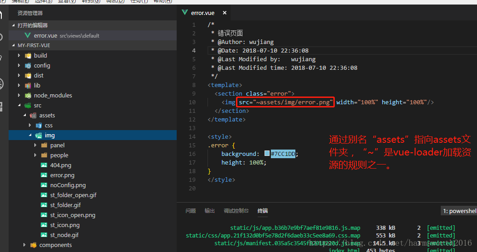The height and width of the screenshot is (252, 477).
Task: Switch to the Terminal (终端) panel tab
Action: point(263,211)
